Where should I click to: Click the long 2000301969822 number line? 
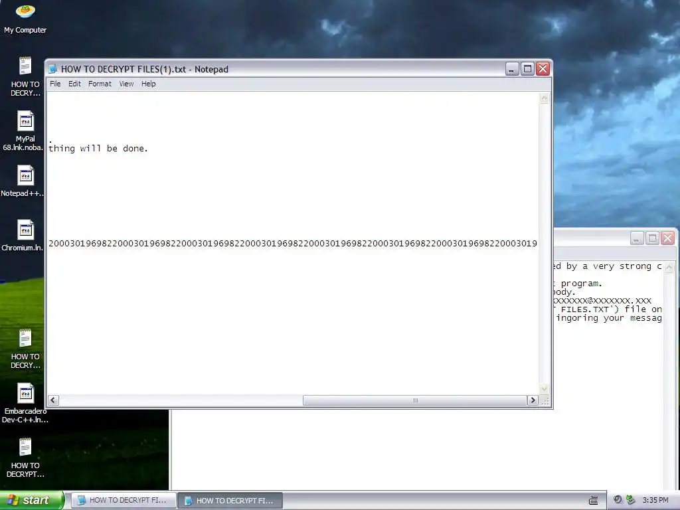point(293,243)
